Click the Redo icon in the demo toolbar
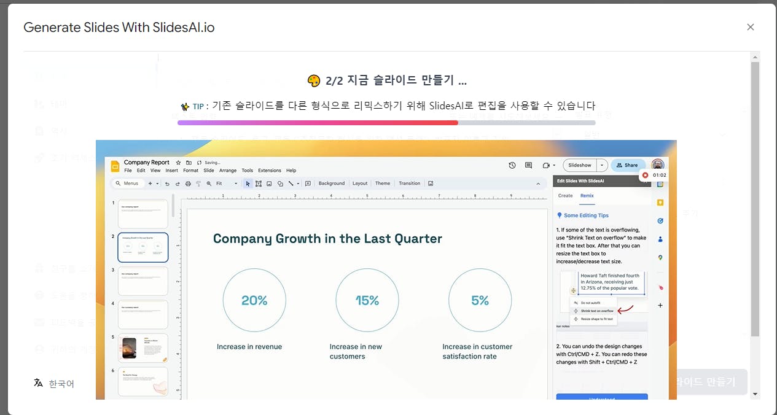This screenshot has height=415, width=777. [178, 184]
